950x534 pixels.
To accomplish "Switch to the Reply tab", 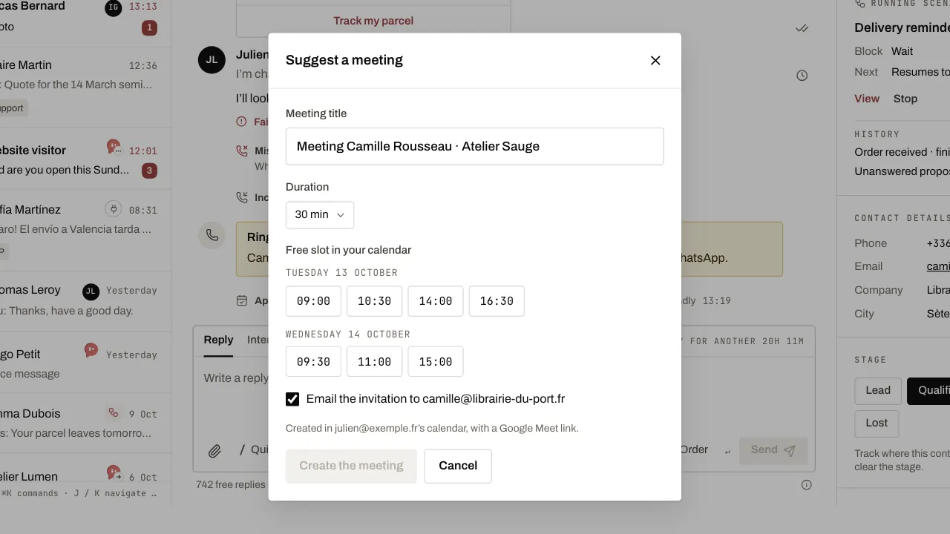I will click(x=218, y=340).
